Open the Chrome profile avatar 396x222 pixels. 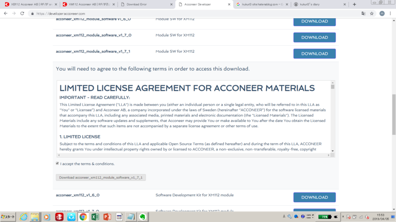[382, 14]
